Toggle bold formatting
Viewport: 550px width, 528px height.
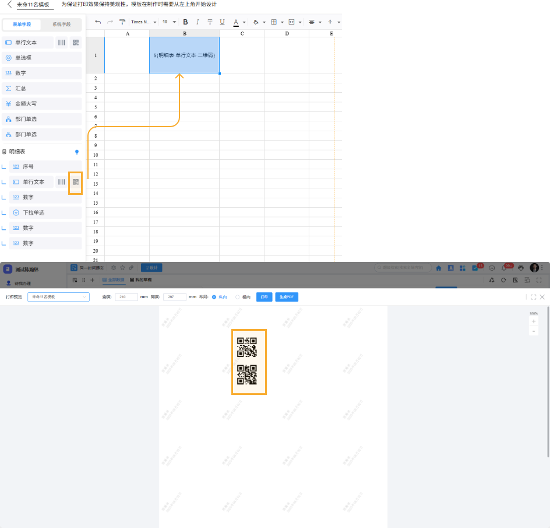[x=185, y=22]
